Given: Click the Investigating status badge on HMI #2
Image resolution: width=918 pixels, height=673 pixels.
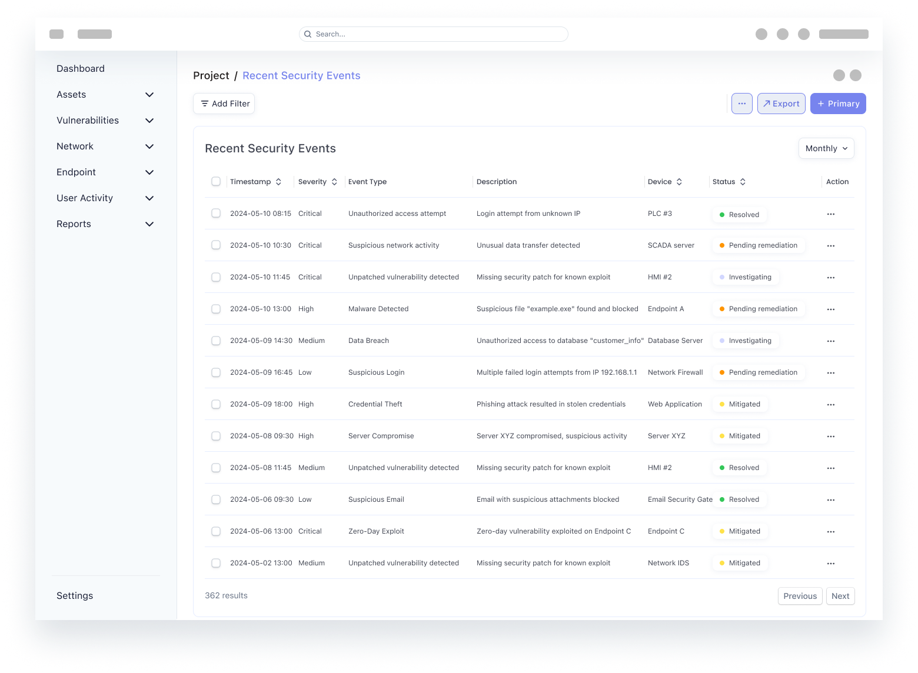Looking at the screenshot, I should [x=746, y=277].
